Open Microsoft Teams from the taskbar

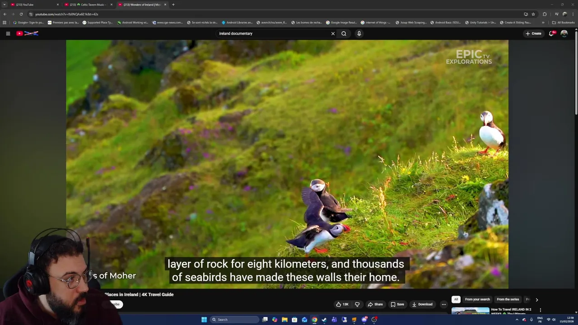334,320
